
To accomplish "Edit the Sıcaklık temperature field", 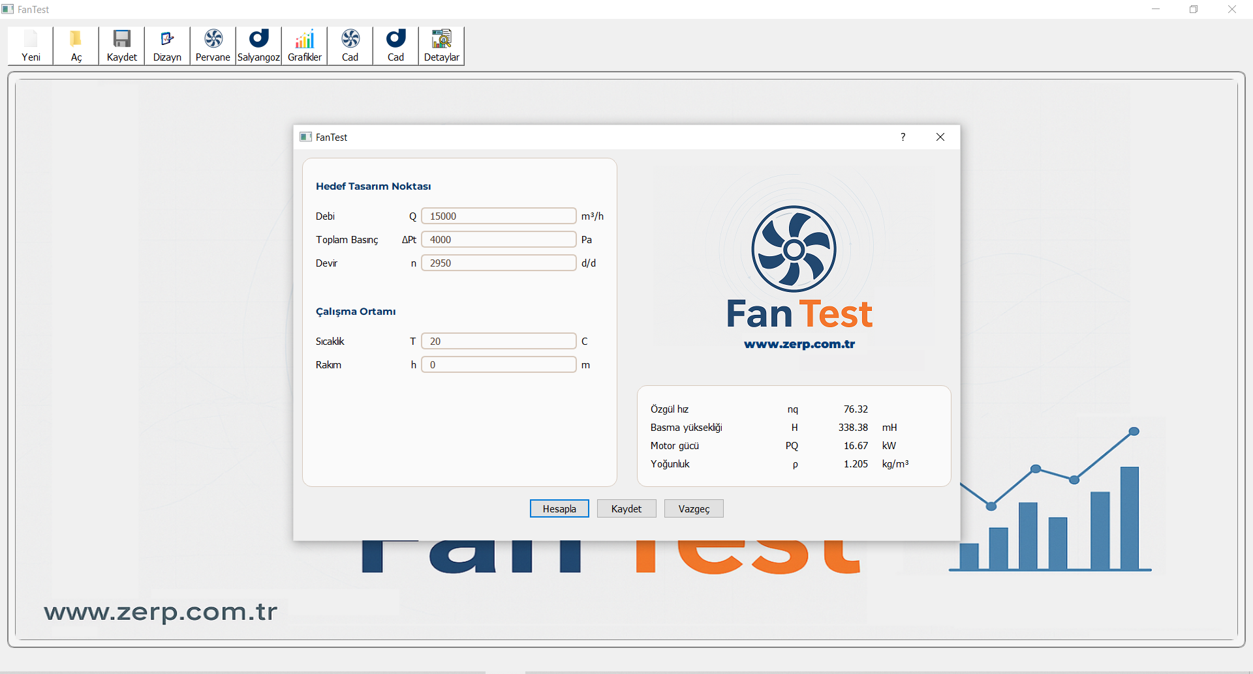I will click(x=498, y=341).
